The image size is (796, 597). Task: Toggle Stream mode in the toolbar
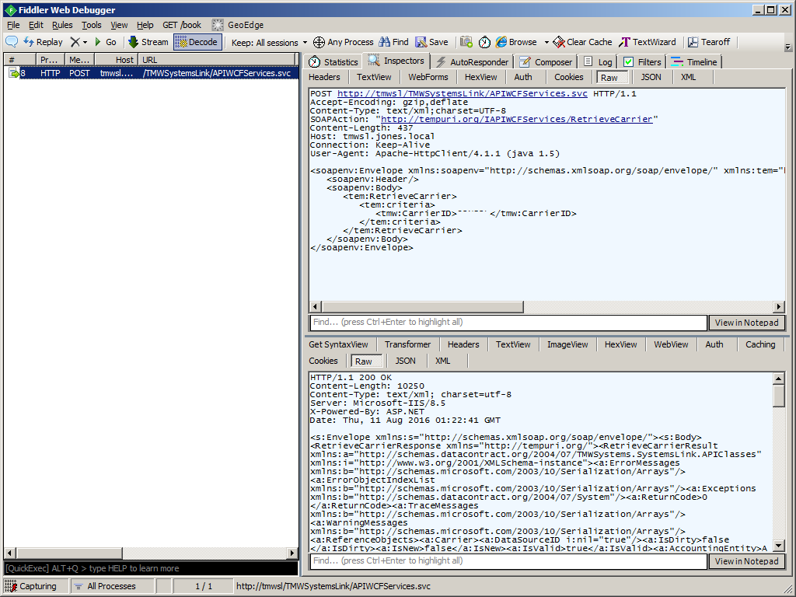[148, 42]
